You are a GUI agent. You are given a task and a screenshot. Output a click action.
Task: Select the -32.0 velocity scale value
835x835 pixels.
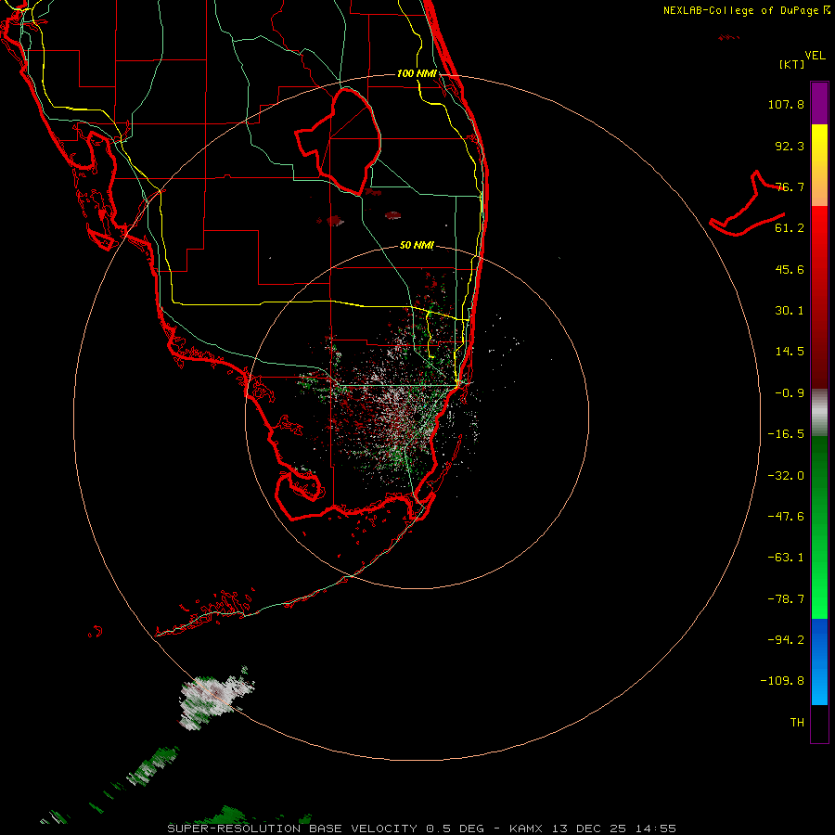[x=786, y=476]
